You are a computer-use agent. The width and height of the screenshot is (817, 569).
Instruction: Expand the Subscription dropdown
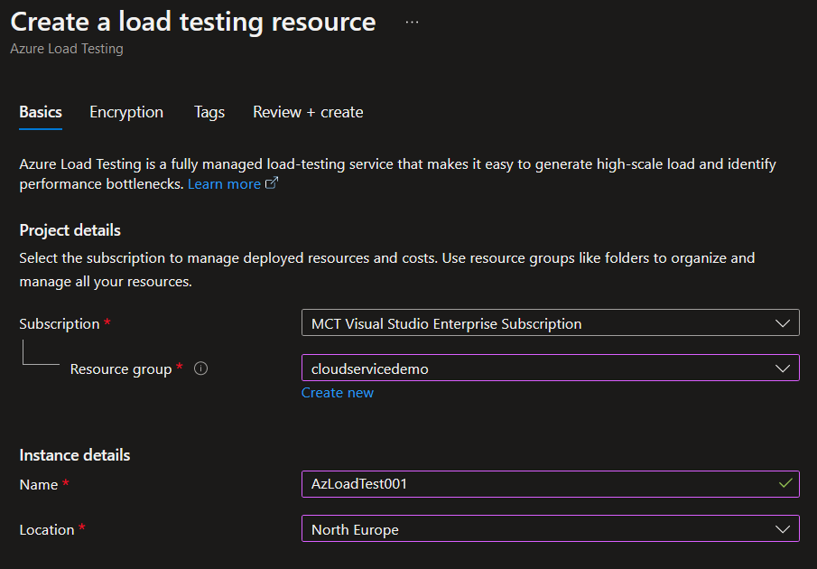pos(550,322)
